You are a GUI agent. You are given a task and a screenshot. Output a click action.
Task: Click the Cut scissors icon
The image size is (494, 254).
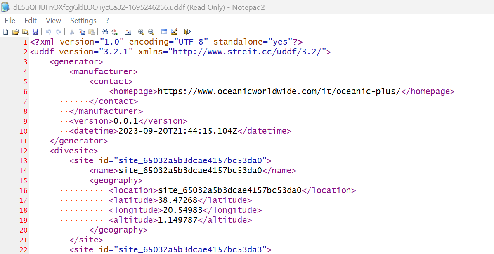pos(72,32)
